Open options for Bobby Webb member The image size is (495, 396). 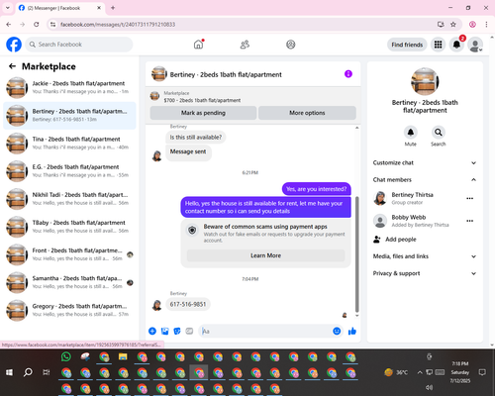pos(470,221)
